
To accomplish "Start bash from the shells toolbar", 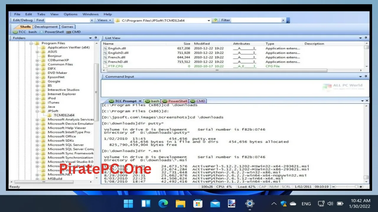I will coord(32,32).
